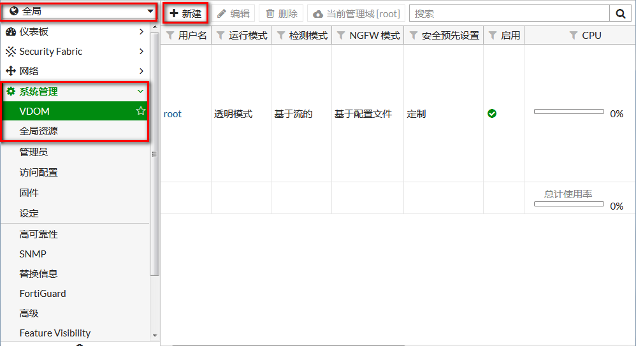Click the filter icon on 安全预先设置 column
This screenshot has height=346, width=636.
coord(413,36)
